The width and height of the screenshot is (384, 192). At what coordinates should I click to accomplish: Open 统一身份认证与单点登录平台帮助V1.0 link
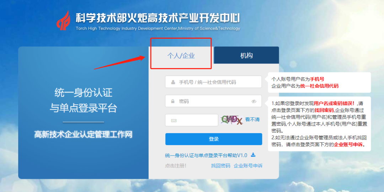[x=206, y=155]
